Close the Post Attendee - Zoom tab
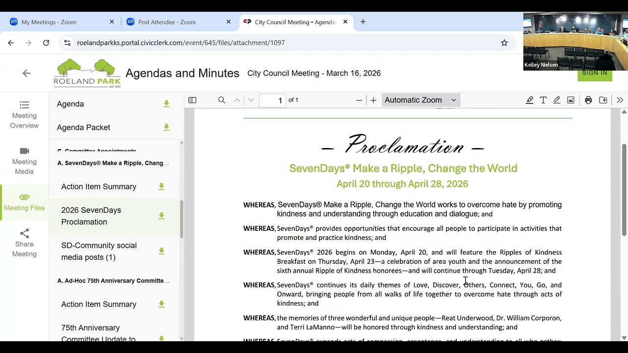 point(229,22)
